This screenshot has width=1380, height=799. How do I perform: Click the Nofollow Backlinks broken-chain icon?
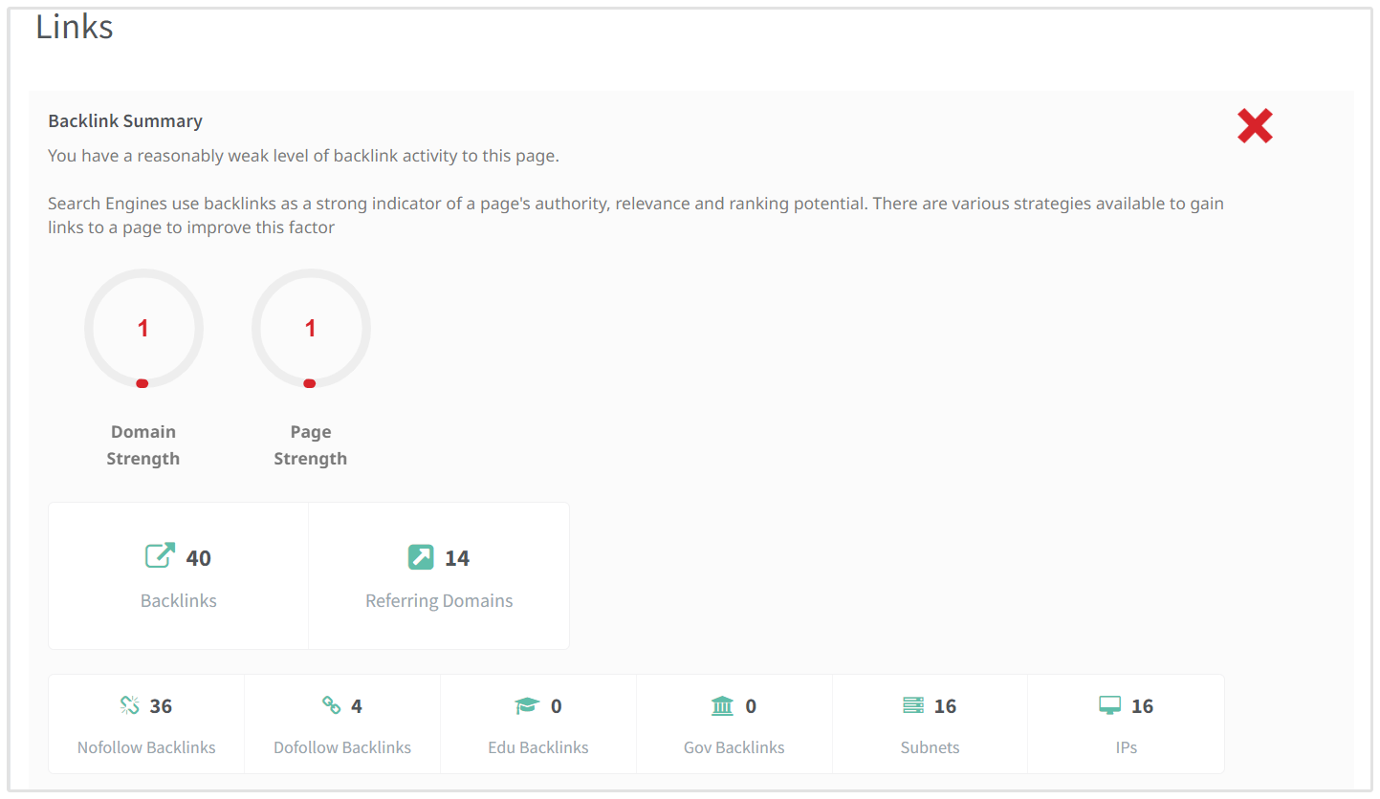pos(130,705)
